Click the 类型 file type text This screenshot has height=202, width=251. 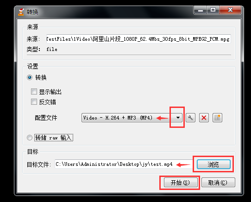point(52,49)
